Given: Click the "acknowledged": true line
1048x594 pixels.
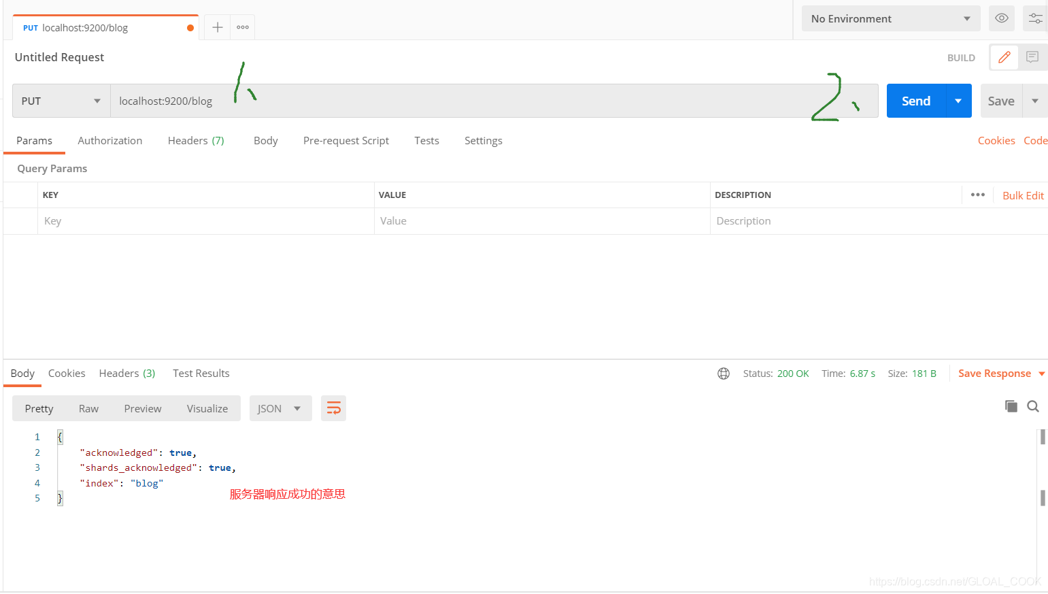Looking at the screenshot, I should 138,452.
